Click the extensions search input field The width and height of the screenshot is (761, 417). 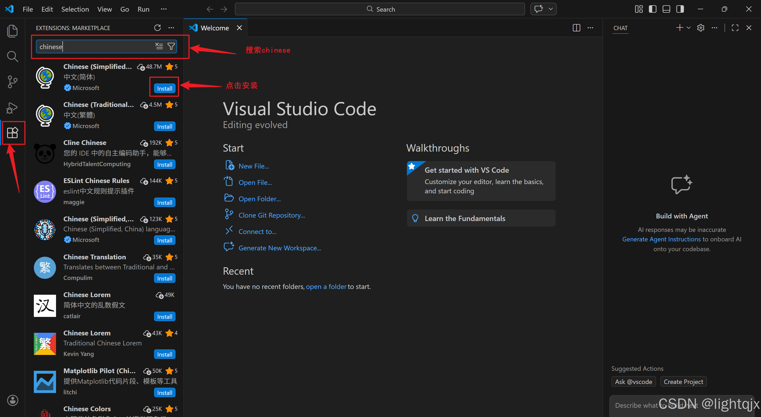[x=95, y=47]
